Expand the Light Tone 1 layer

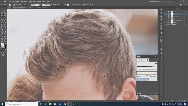(169, 16)
